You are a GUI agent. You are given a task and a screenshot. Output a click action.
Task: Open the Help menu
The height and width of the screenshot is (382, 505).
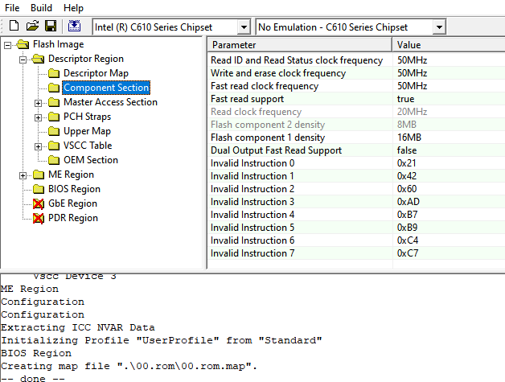pyautogui.click(x=73, y=7)
